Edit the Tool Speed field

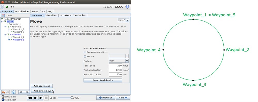pyautogui.click(x=115, y=66)
